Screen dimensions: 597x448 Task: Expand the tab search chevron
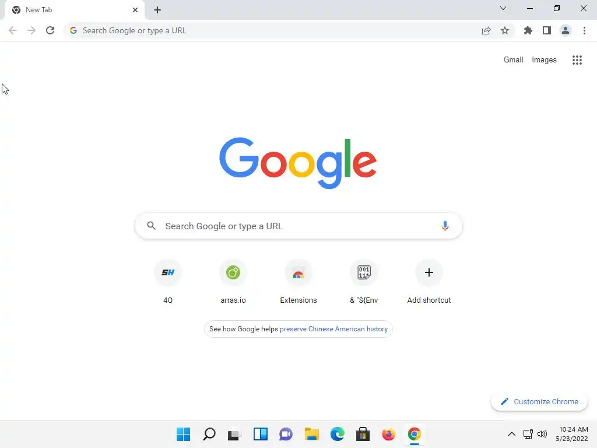point(503,8)
